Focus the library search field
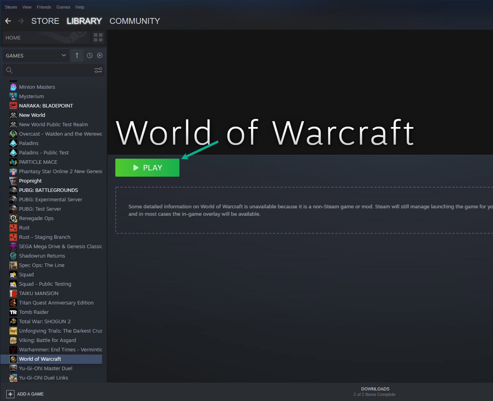 click(54, 70)
